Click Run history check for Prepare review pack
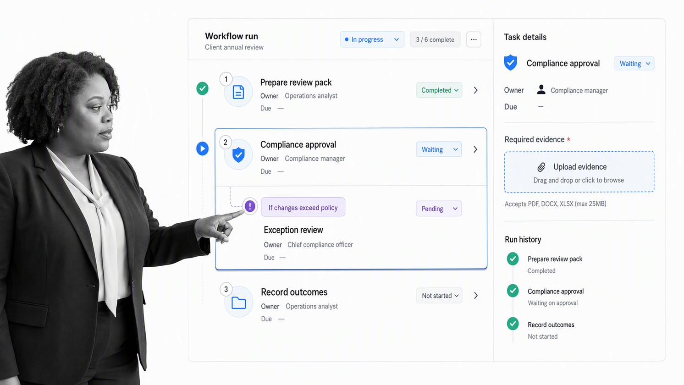This screenshot has height=385, width=684. pos(513,259)
